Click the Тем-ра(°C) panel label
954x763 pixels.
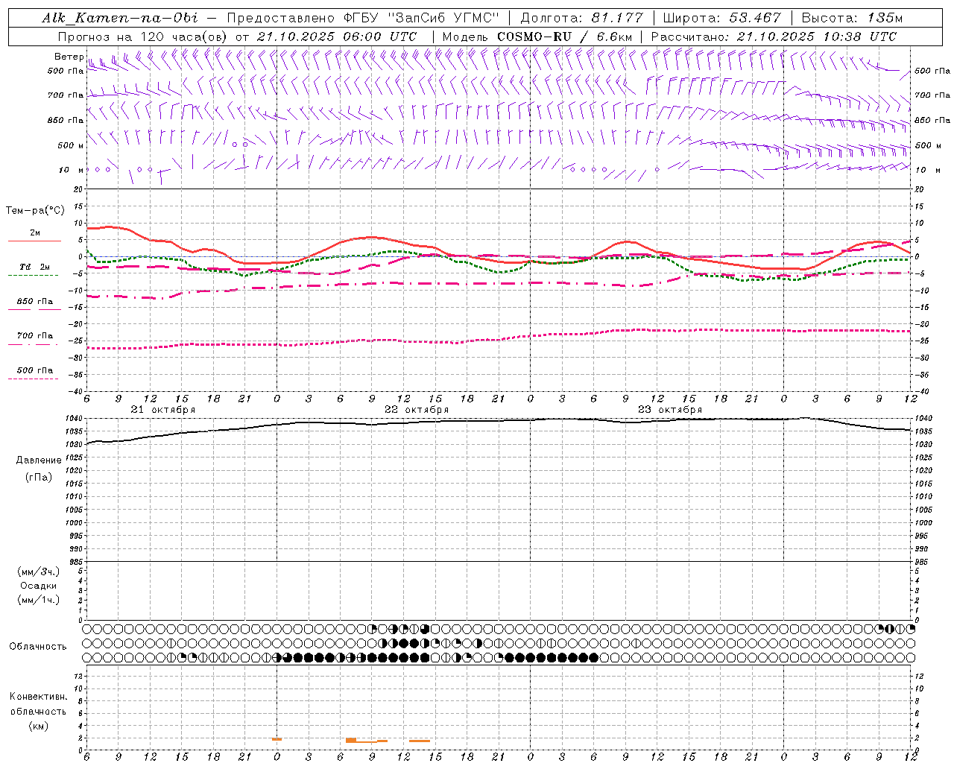[35, 211]
